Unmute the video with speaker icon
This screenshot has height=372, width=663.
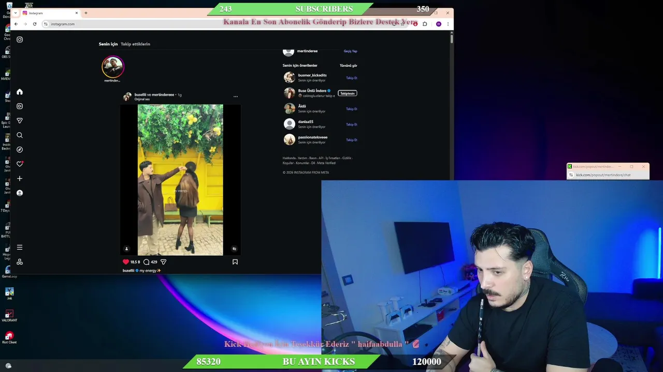click(234, 249)
